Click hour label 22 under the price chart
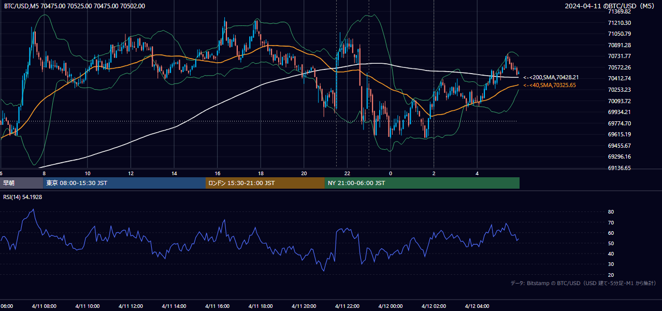This screenshot has height=311, width=662. pyautogui.click(x=347, y=174)
